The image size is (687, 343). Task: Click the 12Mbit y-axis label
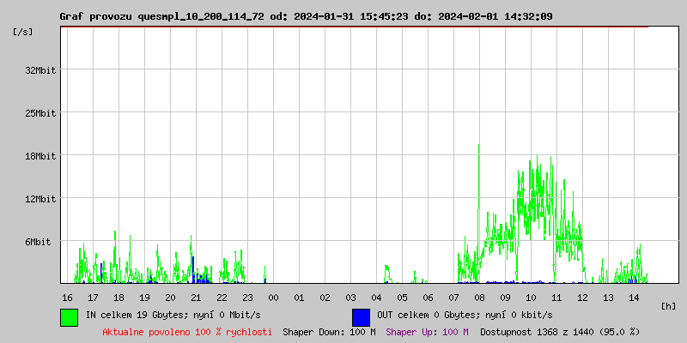40,199
